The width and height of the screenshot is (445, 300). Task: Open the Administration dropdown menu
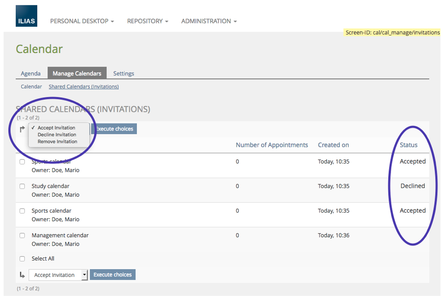coord(208,21)
